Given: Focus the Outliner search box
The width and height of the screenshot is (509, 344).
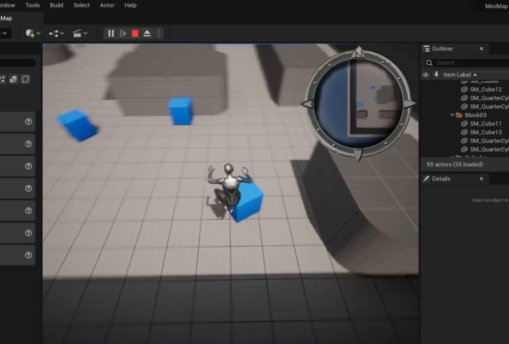Looking at the screenshot, I should pyautogui.click(x=468, y=62).
